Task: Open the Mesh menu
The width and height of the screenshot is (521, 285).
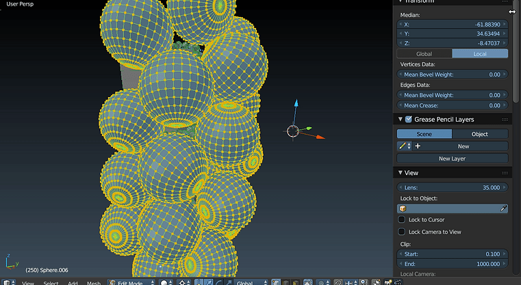Action: click(94, 283)
